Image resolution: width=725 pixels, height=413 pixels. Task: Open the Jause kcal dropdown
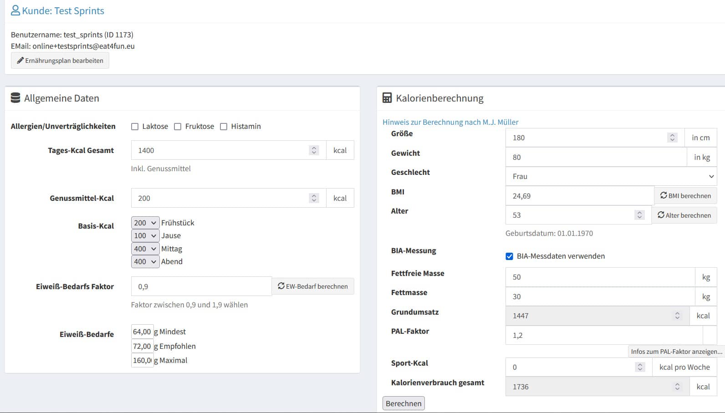(x=145, y=235)
